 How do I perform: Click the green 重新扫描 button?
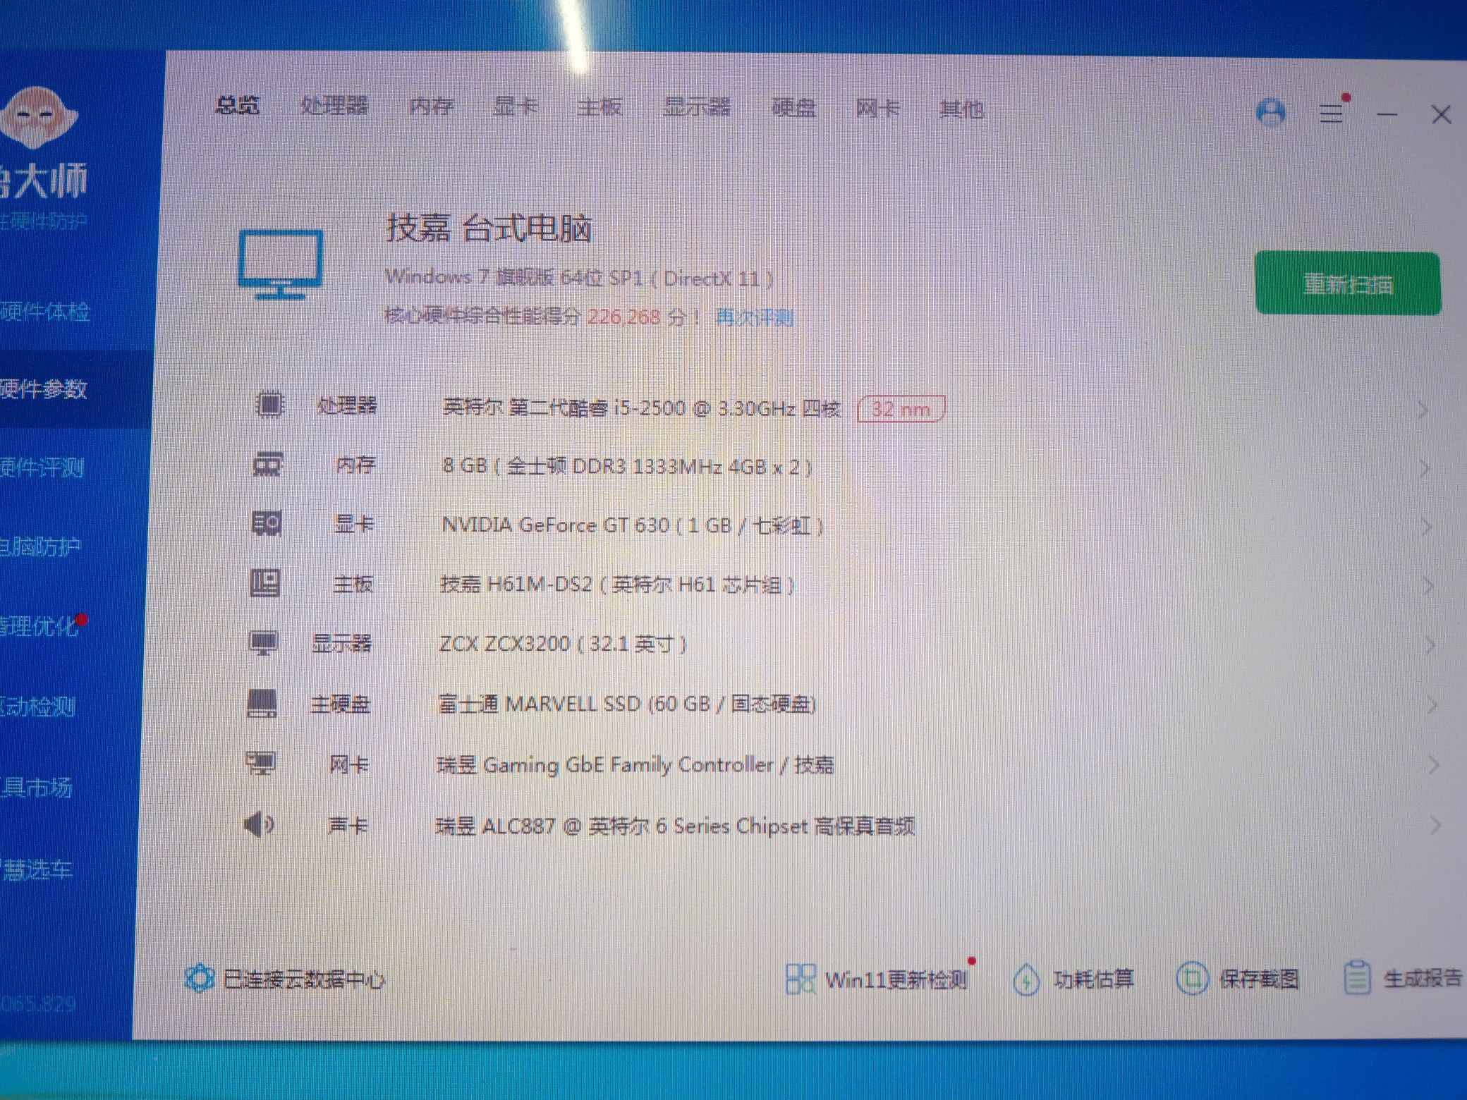(1348, 283)
